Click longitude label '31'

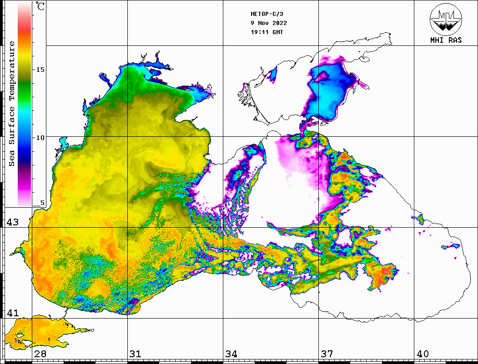click(136, 354)
